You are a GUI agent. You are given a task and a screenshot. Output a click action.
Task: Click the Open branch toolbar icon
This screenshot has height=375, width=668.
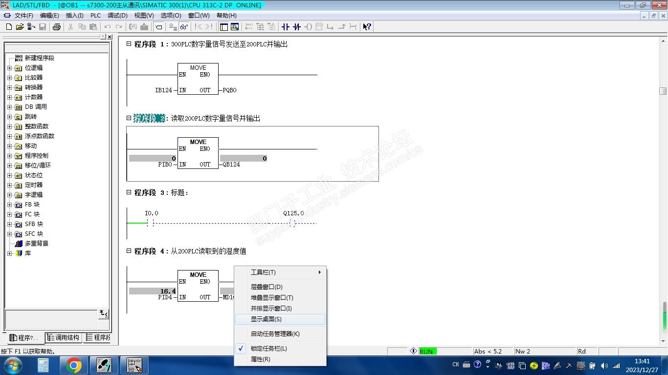tap(331, 27)
